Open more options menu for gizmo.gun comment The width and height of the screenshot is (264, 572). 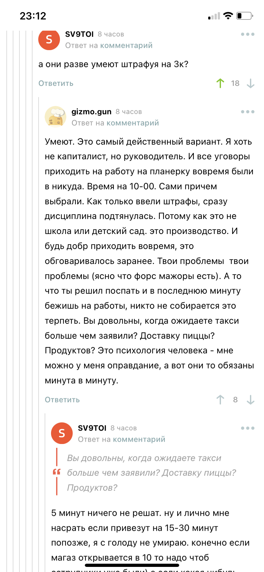coord(247,112)
